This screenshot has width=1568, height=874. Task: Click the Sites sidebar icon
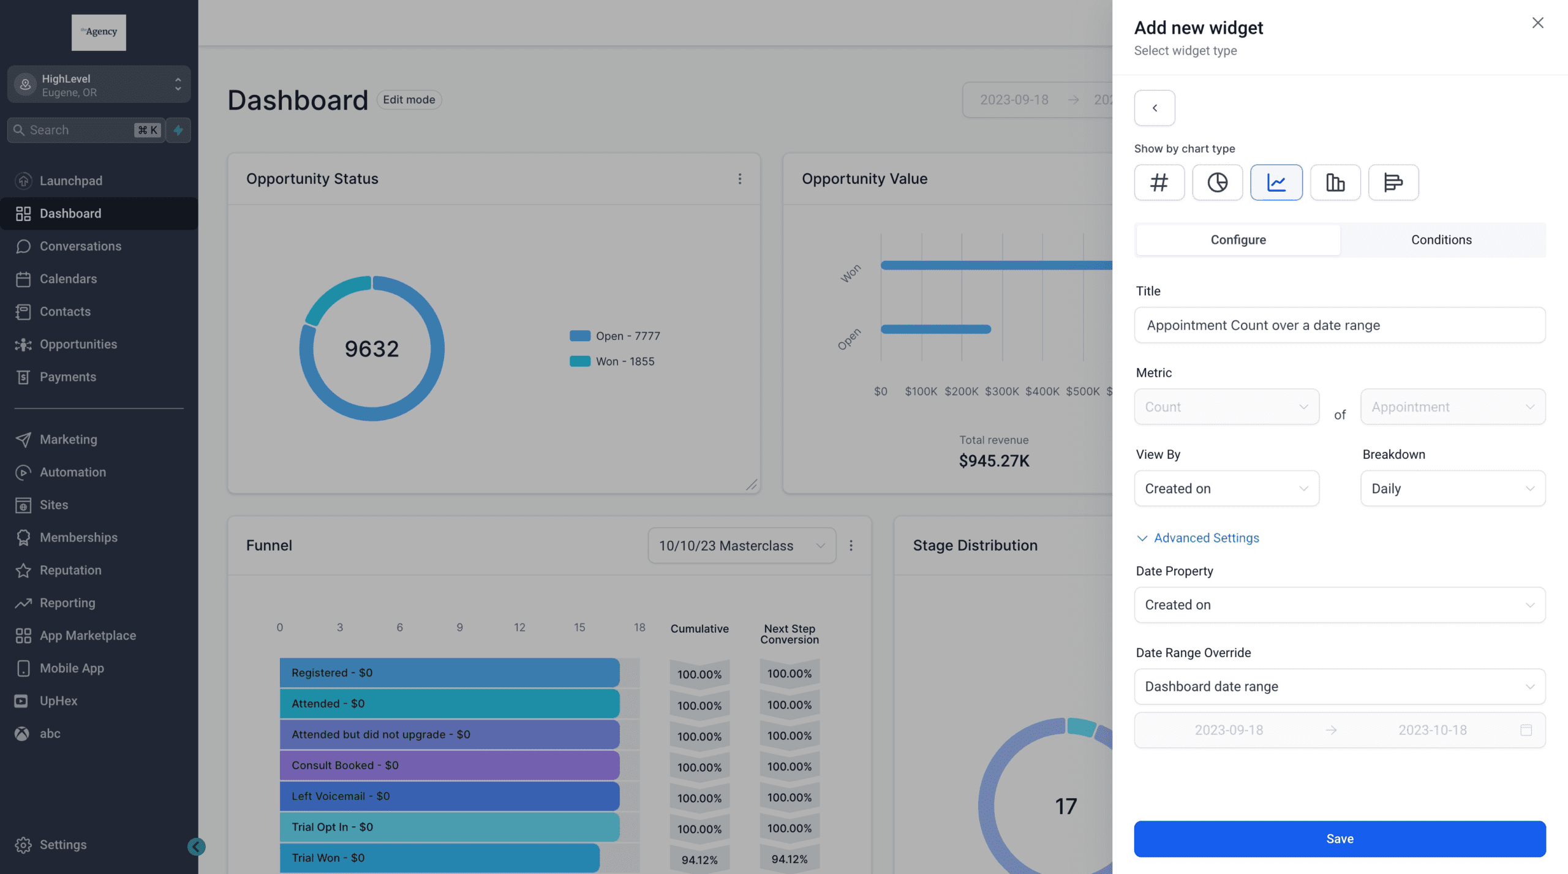tap(23, 505)
